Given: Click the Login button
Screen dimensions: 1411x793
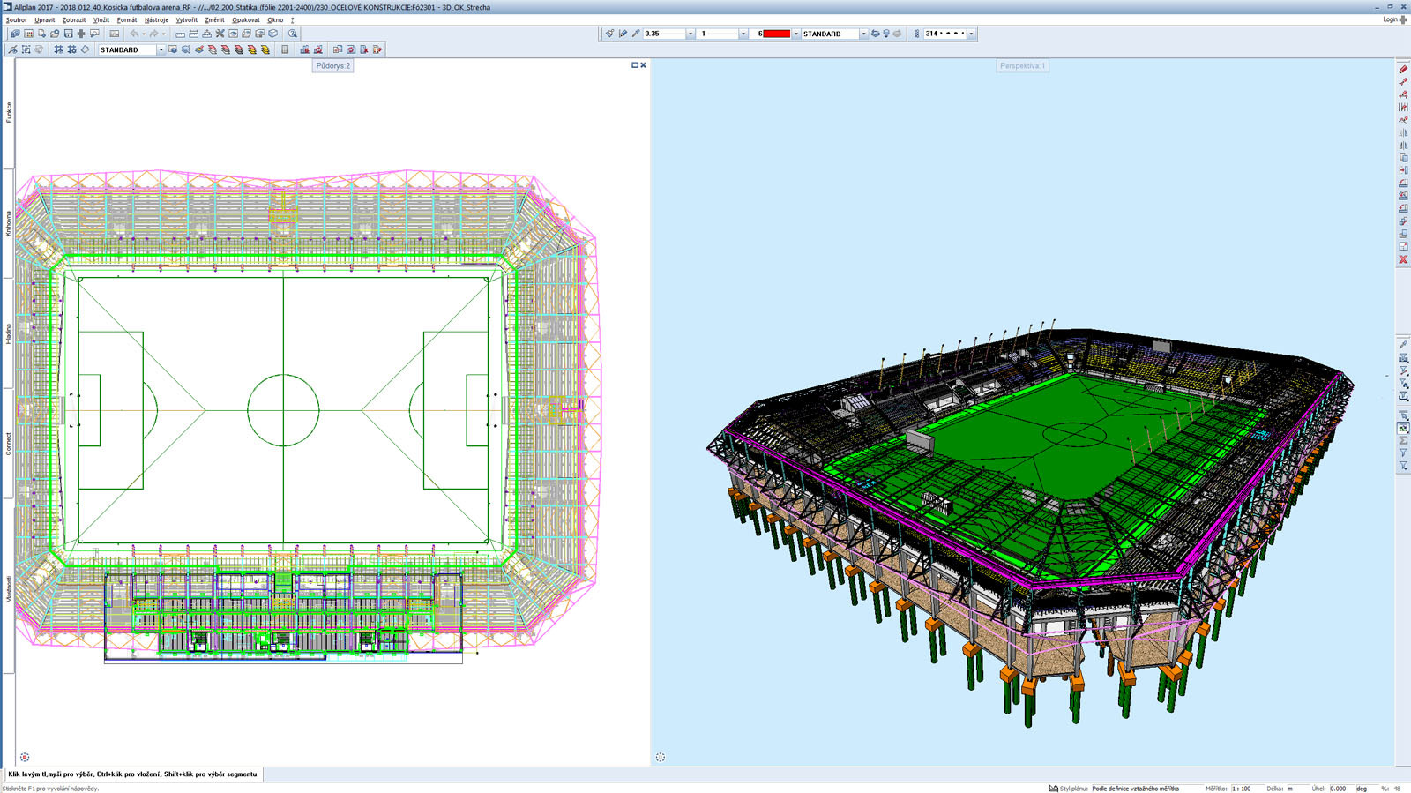Looking at the screenshot, I should click(x=1392, y=19).
